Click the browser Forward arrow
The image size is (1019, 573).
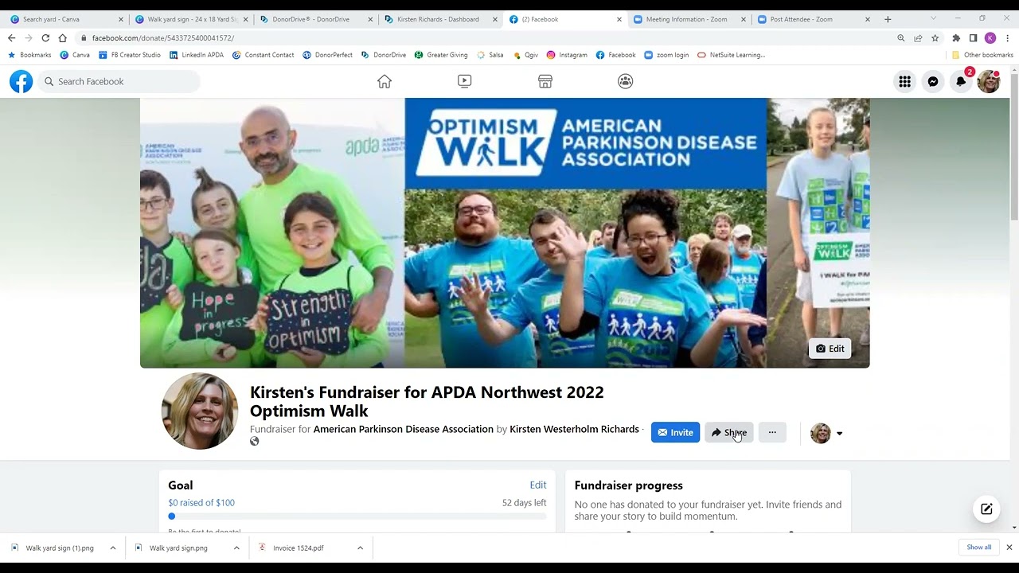tap(29, 38)
